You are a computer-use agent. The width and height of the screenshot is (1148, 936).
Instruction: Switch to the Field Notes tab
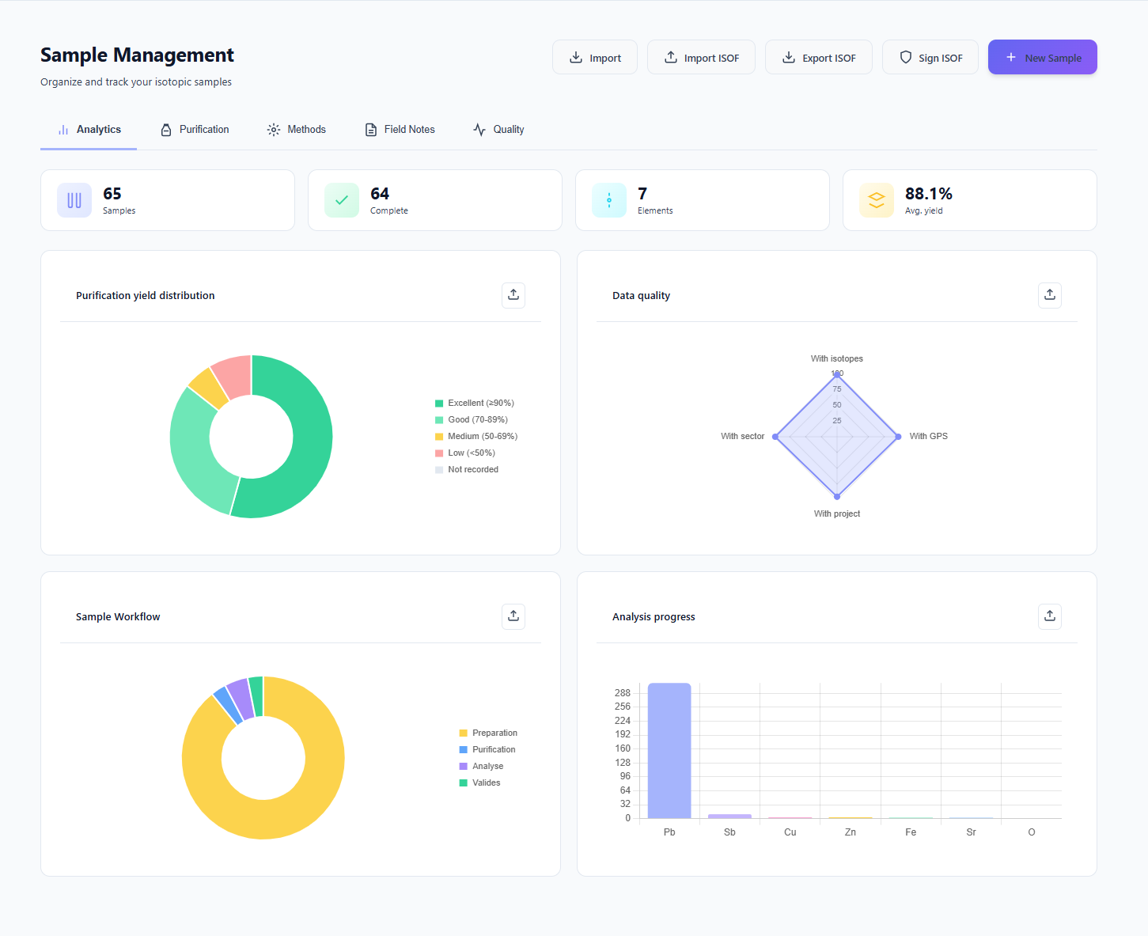(x=400, y=129)
